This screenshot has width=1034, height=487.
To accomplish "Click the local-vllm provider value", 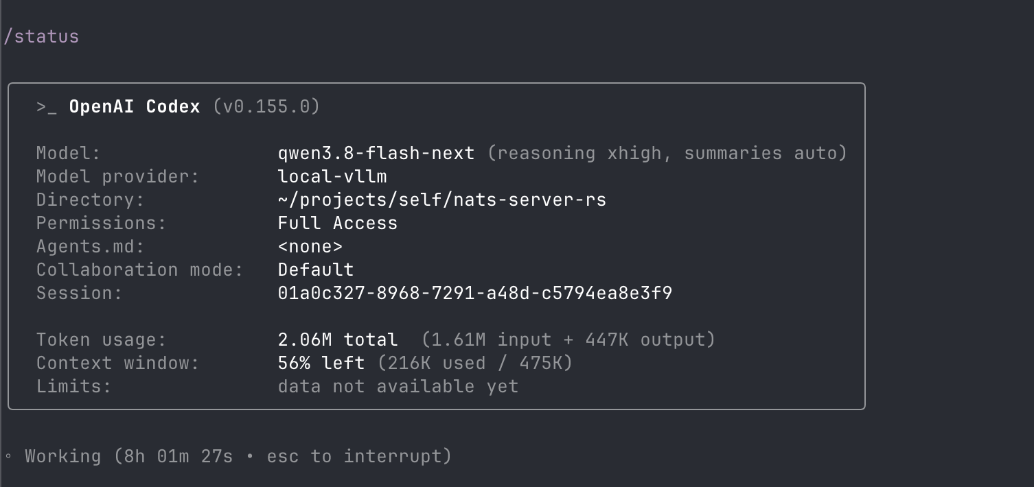I will click(332, 177).
